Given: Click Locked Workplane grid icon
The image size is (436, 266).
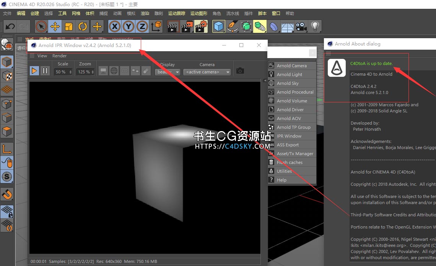Looking at the screenshot, I should click(x=7, y=211).
